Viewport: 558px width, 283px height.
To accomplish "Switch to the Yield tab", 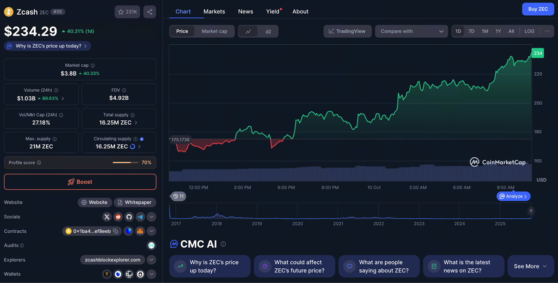I will point(273,12).
